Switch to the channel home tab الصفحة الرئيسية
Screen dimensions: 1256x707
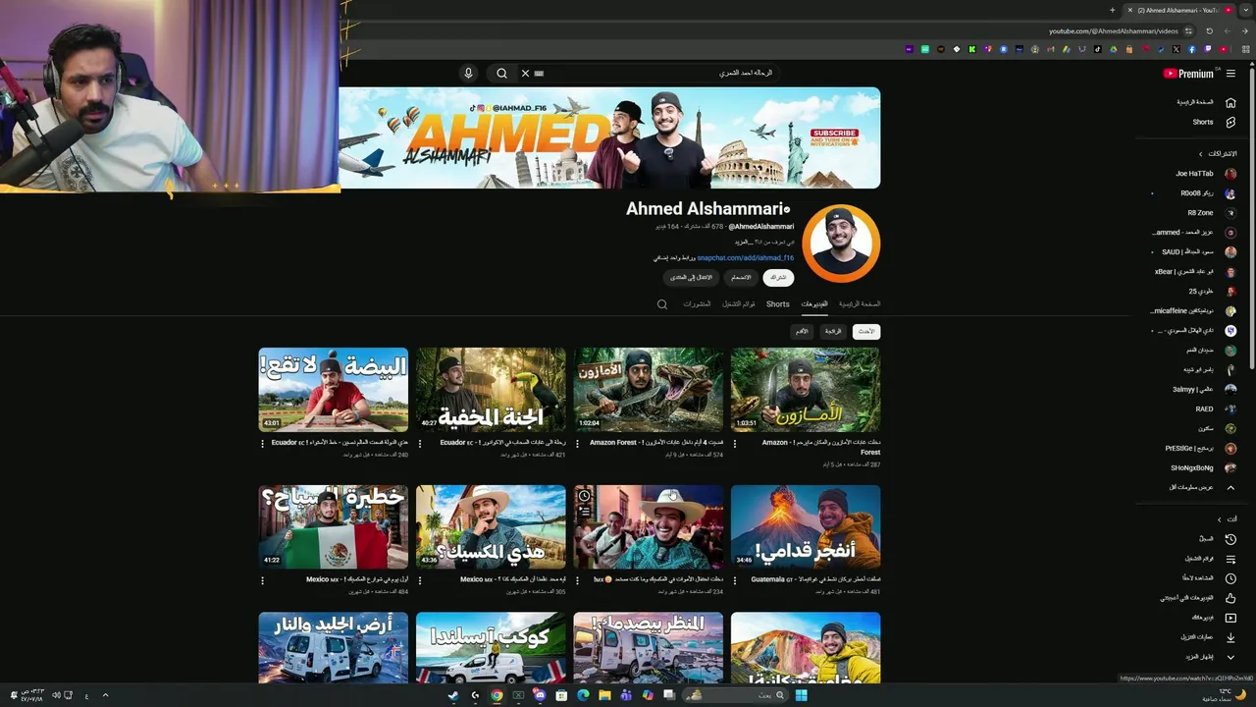pos(860,304)
